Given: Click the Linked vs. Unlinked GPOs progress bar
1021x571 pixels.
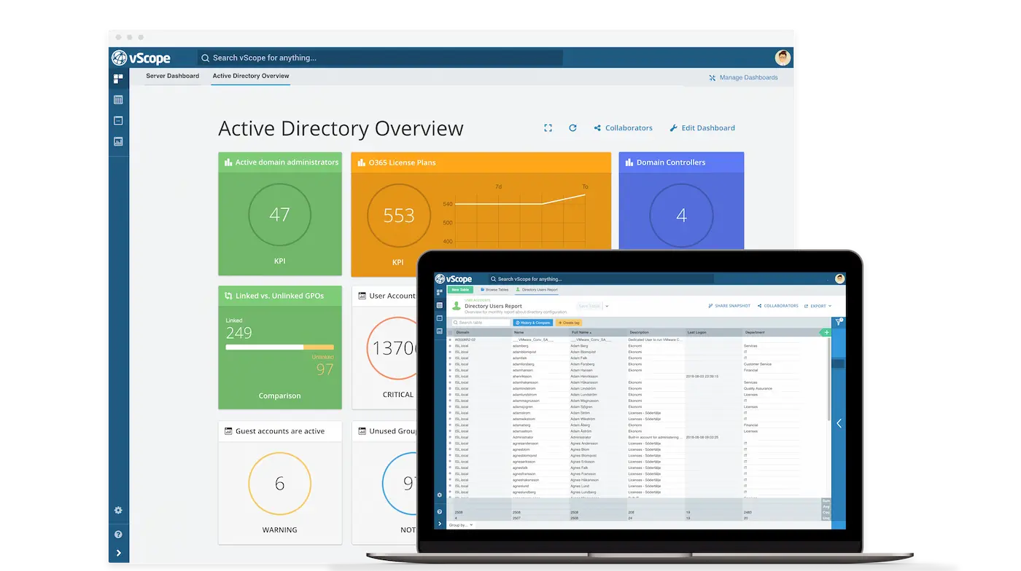Looking at the screenshot, I should (279, 347).
